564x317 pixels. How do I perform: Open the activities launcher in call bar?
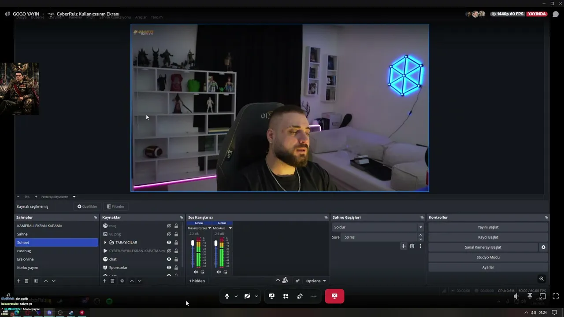point(286,296)
